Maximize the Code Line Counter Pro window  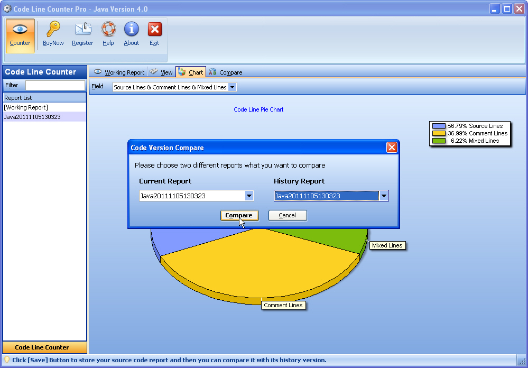(507, 9)
